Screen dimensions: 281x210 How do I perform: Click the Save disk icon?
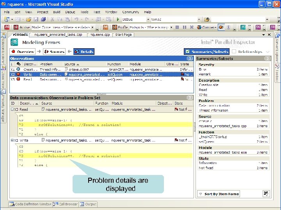click(36, 19)
